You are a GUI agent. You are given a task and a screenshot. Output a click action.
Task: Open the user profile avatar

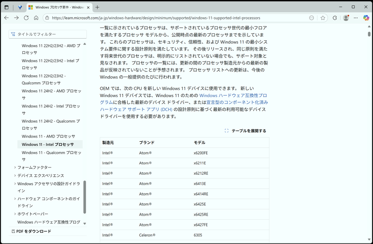(x=346, y=18)
